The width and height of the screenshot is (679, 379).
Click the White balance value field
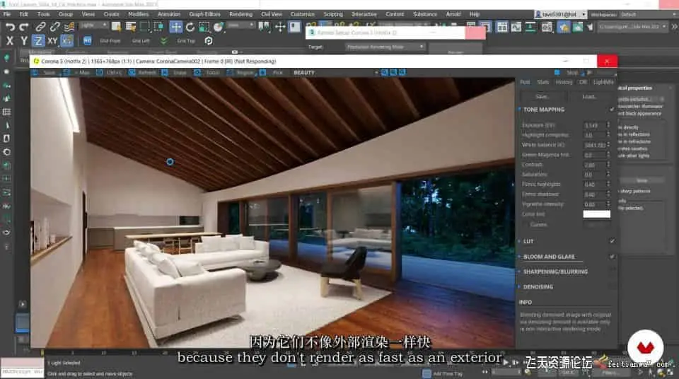[x=594, y=145]
